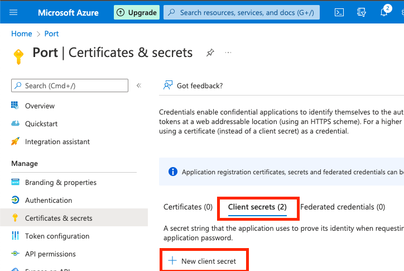
Task: Open the notifications bell
Action: [384, 12]
